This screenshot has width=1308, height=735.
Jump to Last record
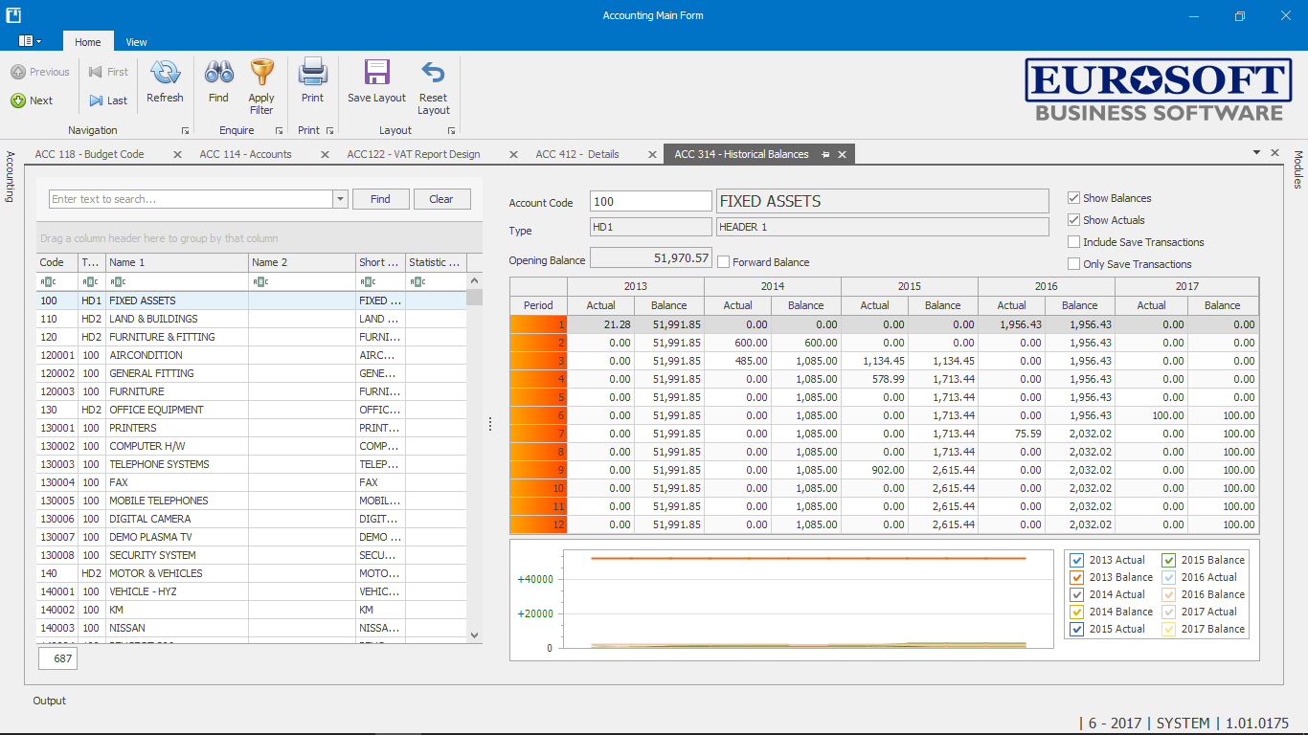click(x=107, y=100)
